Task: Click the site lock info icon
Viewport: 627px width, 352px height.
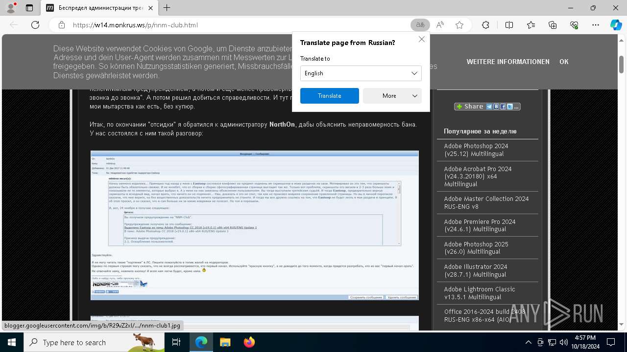Action: coord(62,25)
